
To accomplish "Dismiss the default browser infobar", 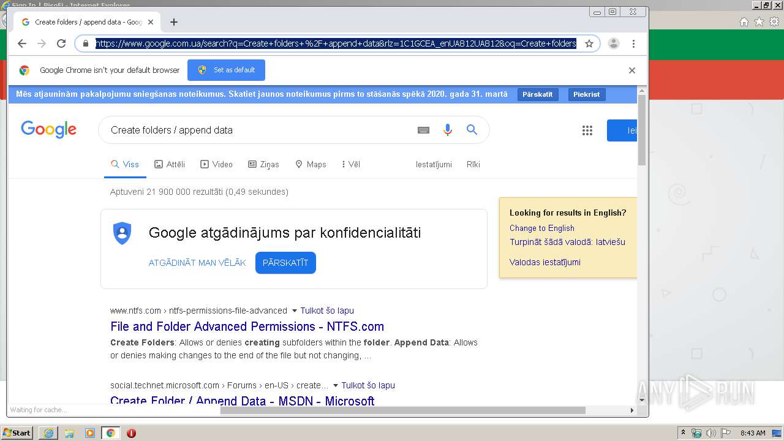I will tap(632, 70).
